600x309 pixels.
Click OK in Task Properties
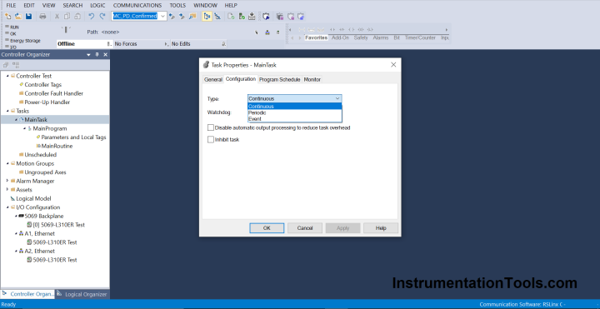[267, 228]
